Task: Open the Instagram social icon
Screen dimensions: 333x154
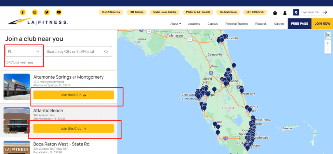Action: coord(35,12)
